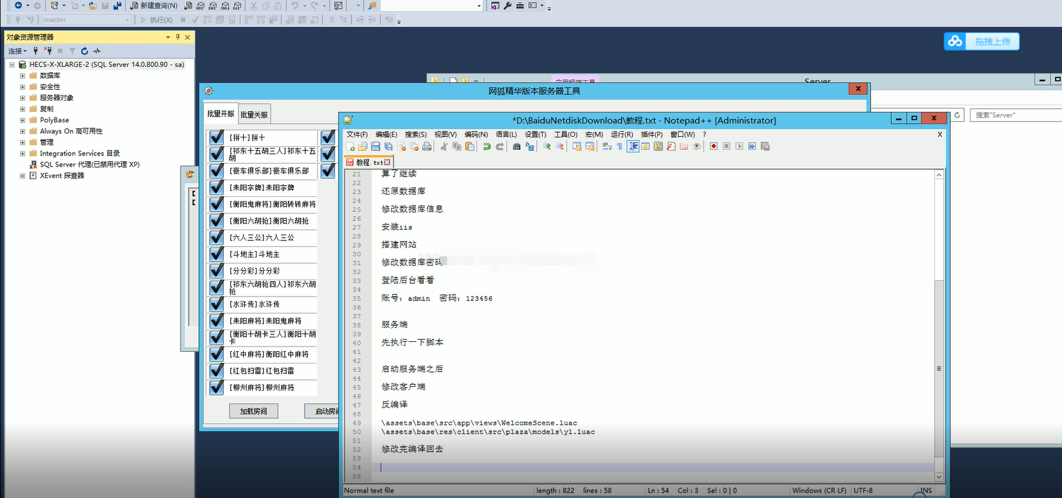Click Save recorded macro icon in Notepad++
Screen dimensions: 1062x498
point(765,146)
